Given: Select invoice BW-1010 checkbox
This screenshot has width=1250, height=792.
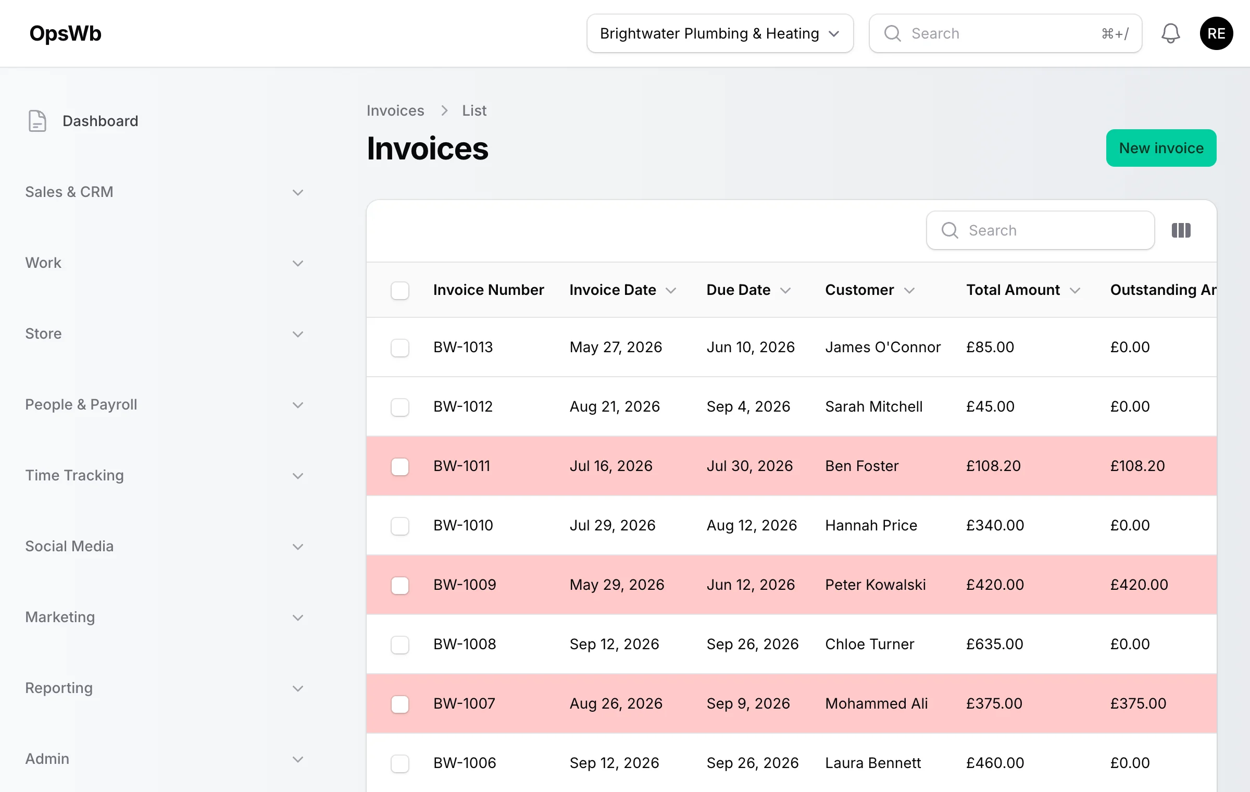Looking at the screenshot, I should tap(400, 526).
